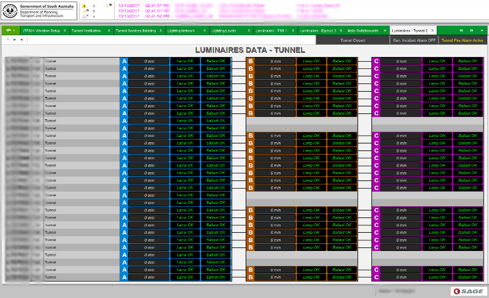
Task: Open the dropdown arrow beside the green back icon
Action: pyautogui.click(x=14, y=31)
